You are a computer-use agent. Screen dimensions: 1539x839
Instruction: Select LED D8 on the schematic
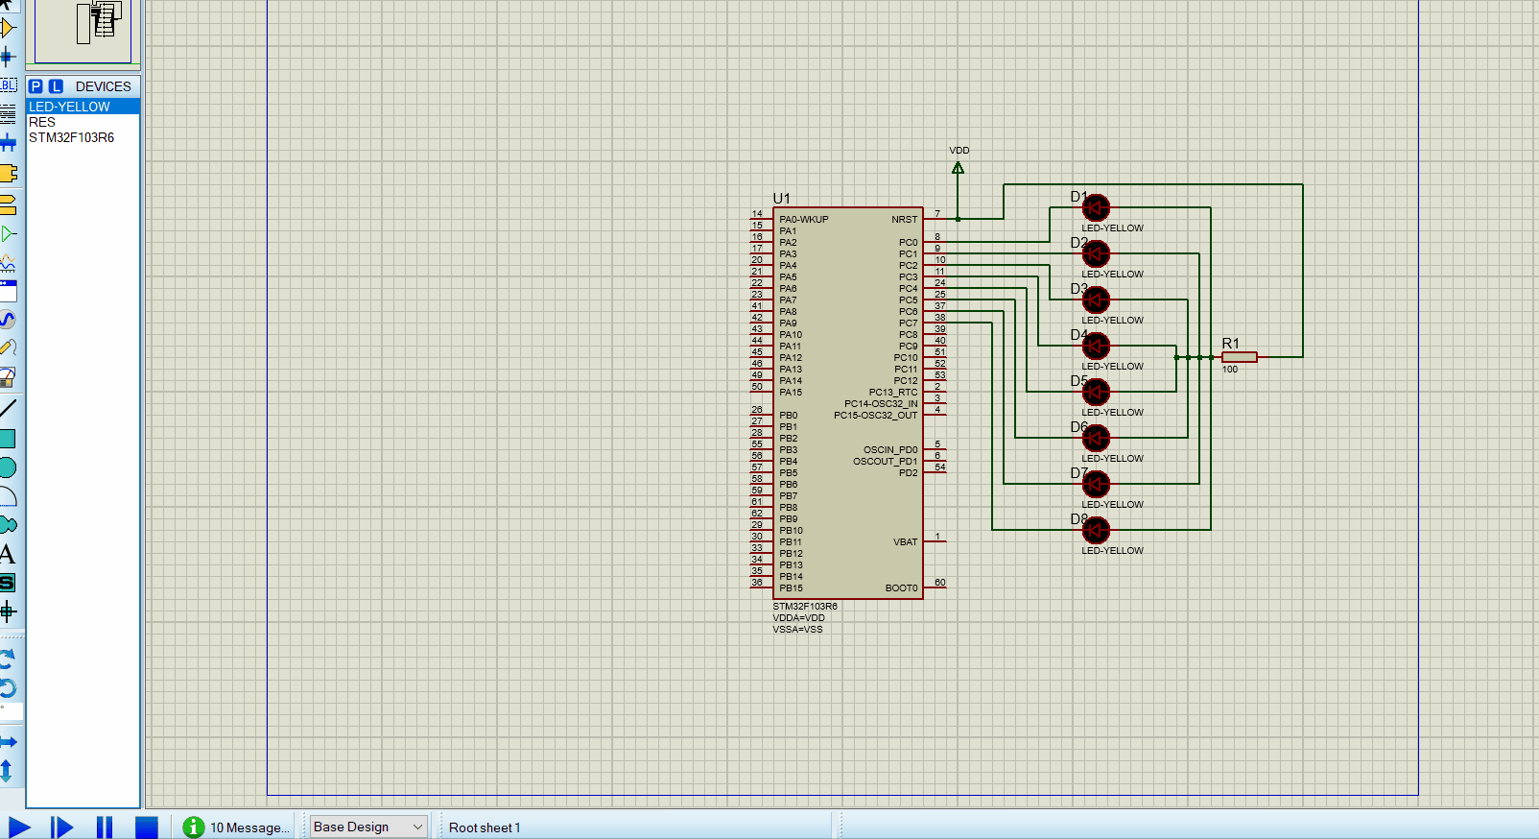tap(1096, 530)
